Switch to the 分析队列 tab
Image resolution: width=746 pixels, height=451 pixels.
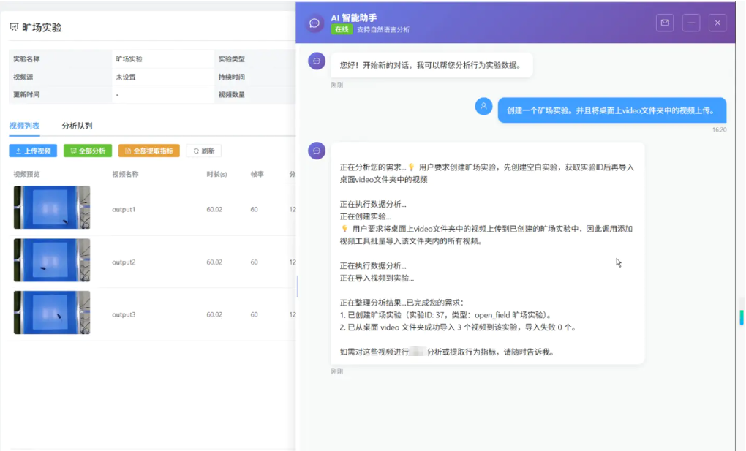[x=77, y=126]
